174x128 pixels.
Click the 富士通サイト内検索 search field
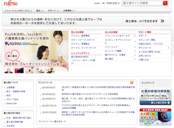142,3
